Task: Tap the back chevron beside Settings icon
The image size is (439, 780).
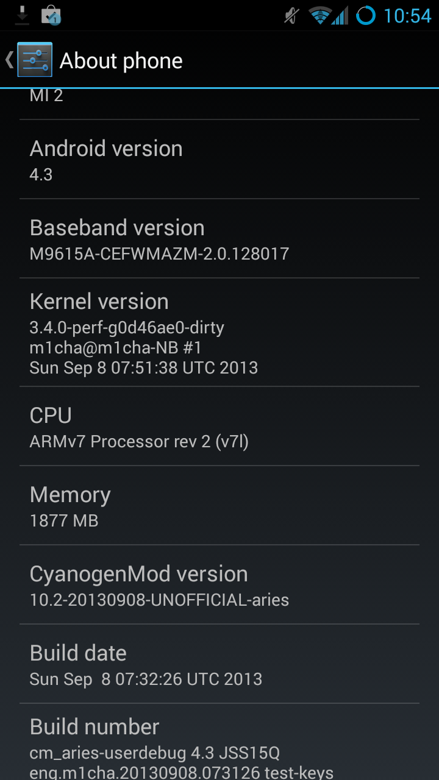Action: [x=9, y=60]
